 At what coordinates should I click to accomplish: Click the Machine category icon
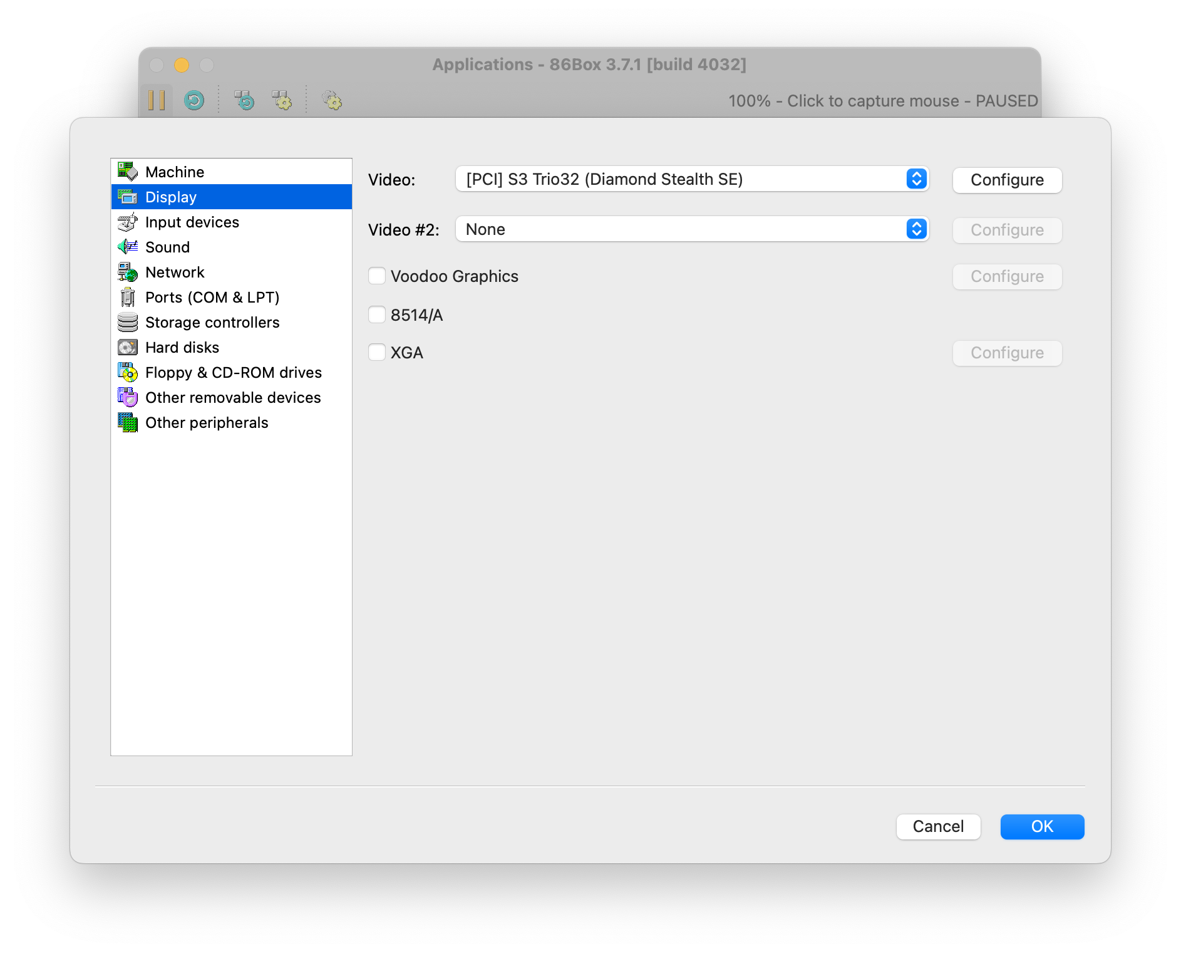point(128,172)
